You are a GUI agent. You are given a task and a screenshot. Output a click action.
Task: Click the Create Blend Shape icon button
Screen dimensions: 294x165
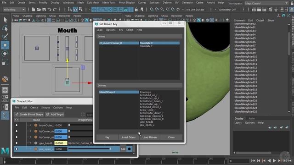pyautogui.click(x=29, y=114)
